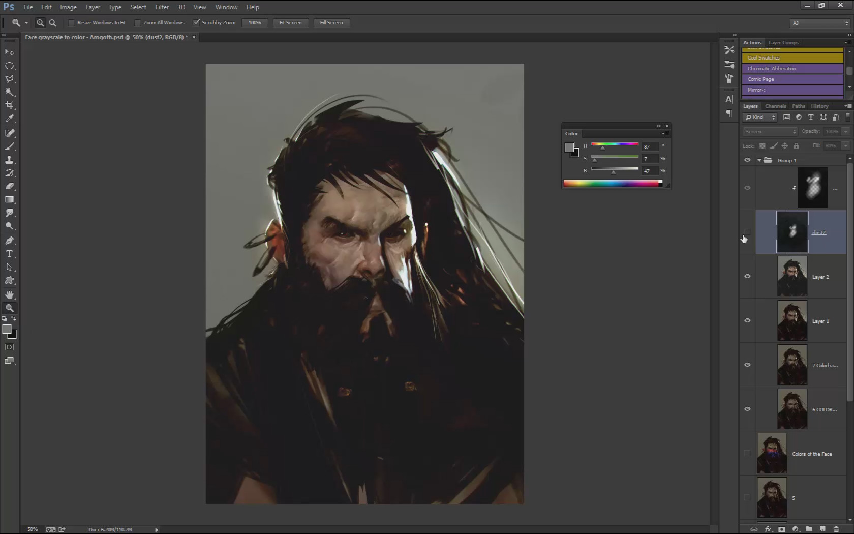
Task: Select the Path Selection tool
Action: (9, 267)
